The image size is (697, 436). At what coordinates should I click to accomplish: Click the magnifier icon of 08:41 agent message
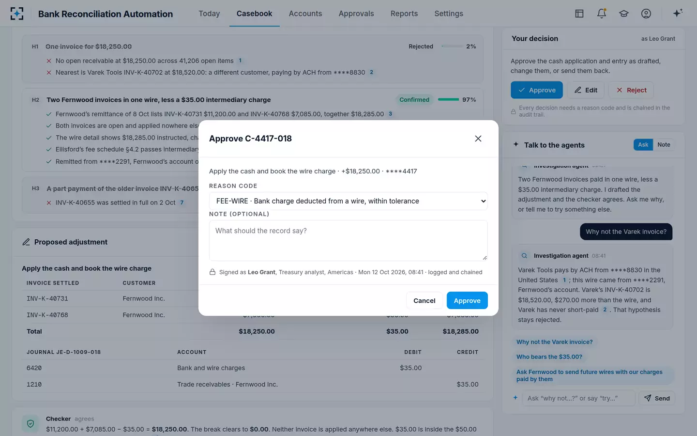tap(524, 256)
